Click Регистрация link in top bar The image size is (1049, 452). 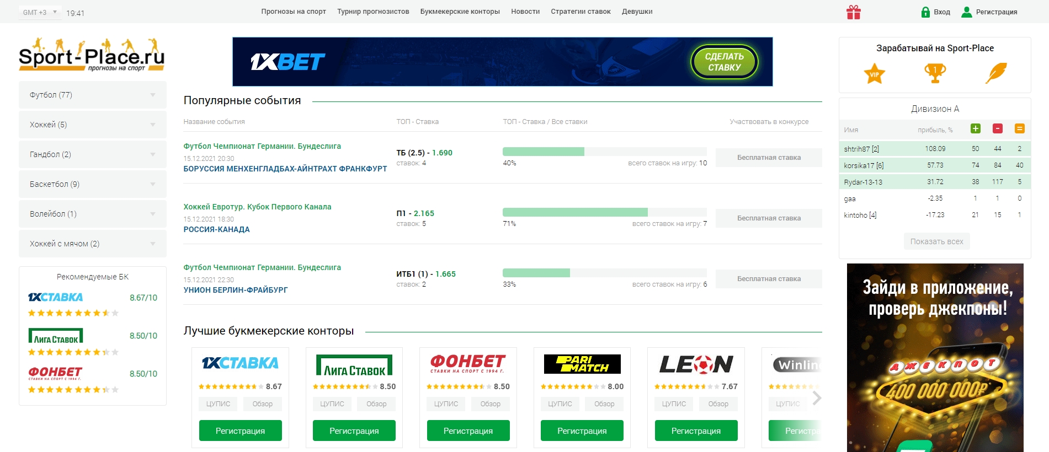point(996,12)
